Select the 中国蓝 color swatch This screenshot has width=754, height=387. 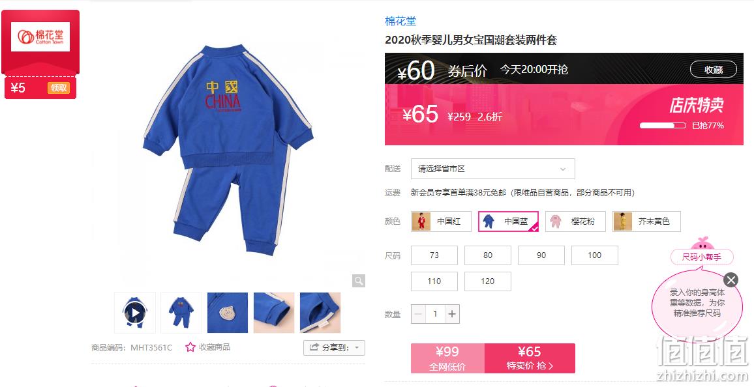point(508,222)
